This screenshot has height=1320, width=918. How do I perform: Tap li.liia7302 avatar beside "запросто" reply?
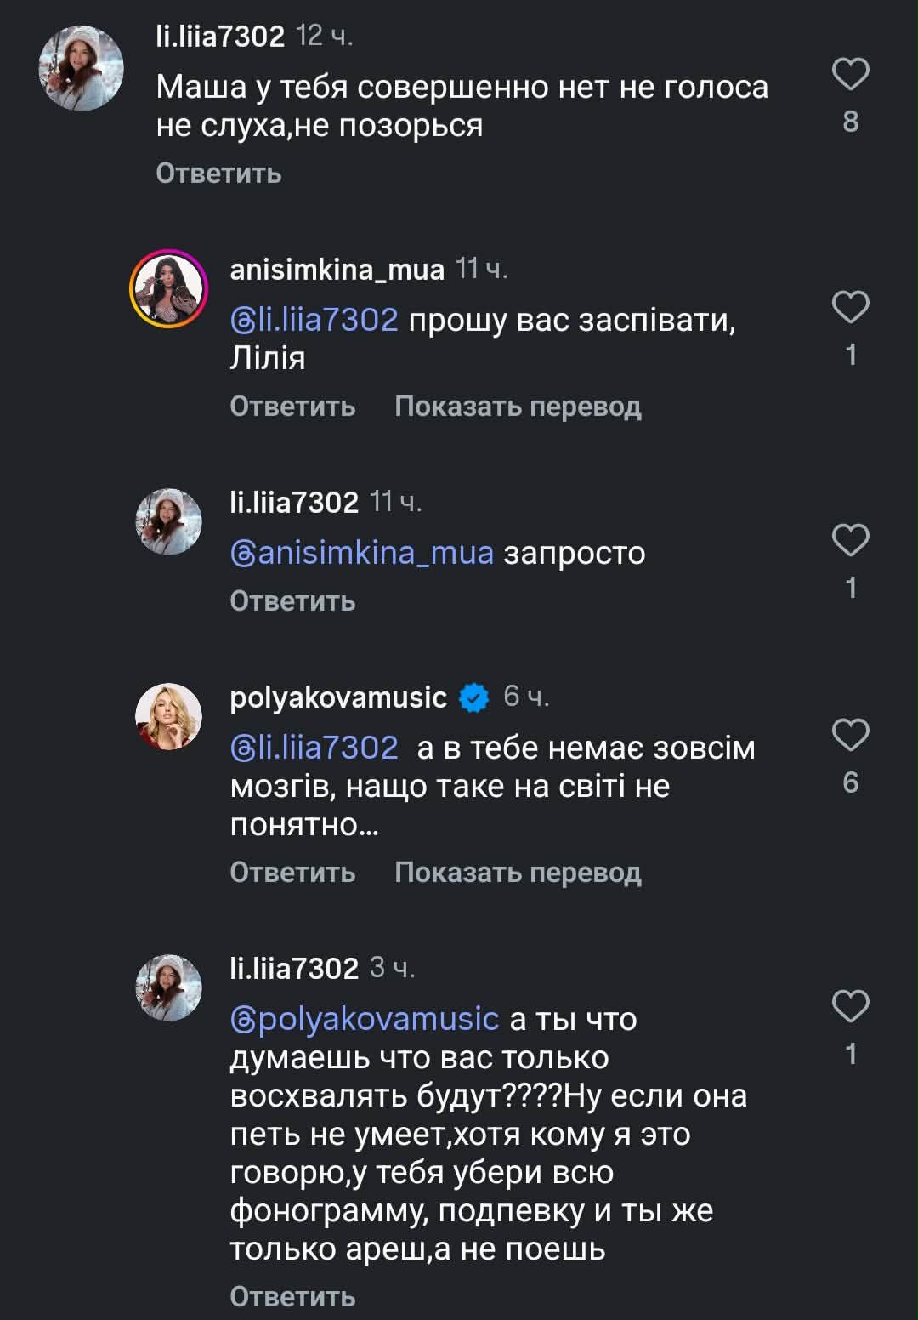(168, 522)
